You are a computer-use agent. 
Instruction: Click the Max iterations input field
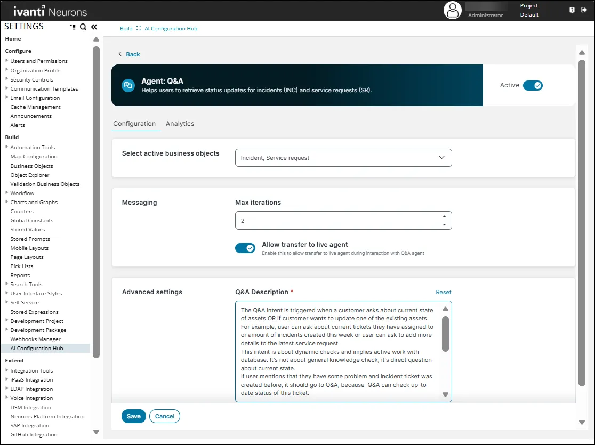coord(343,221)
